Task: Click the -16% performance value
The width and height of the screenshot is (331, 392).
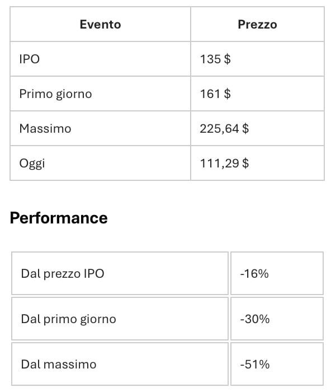Action: pyautogui.click(x=254, y=273)
